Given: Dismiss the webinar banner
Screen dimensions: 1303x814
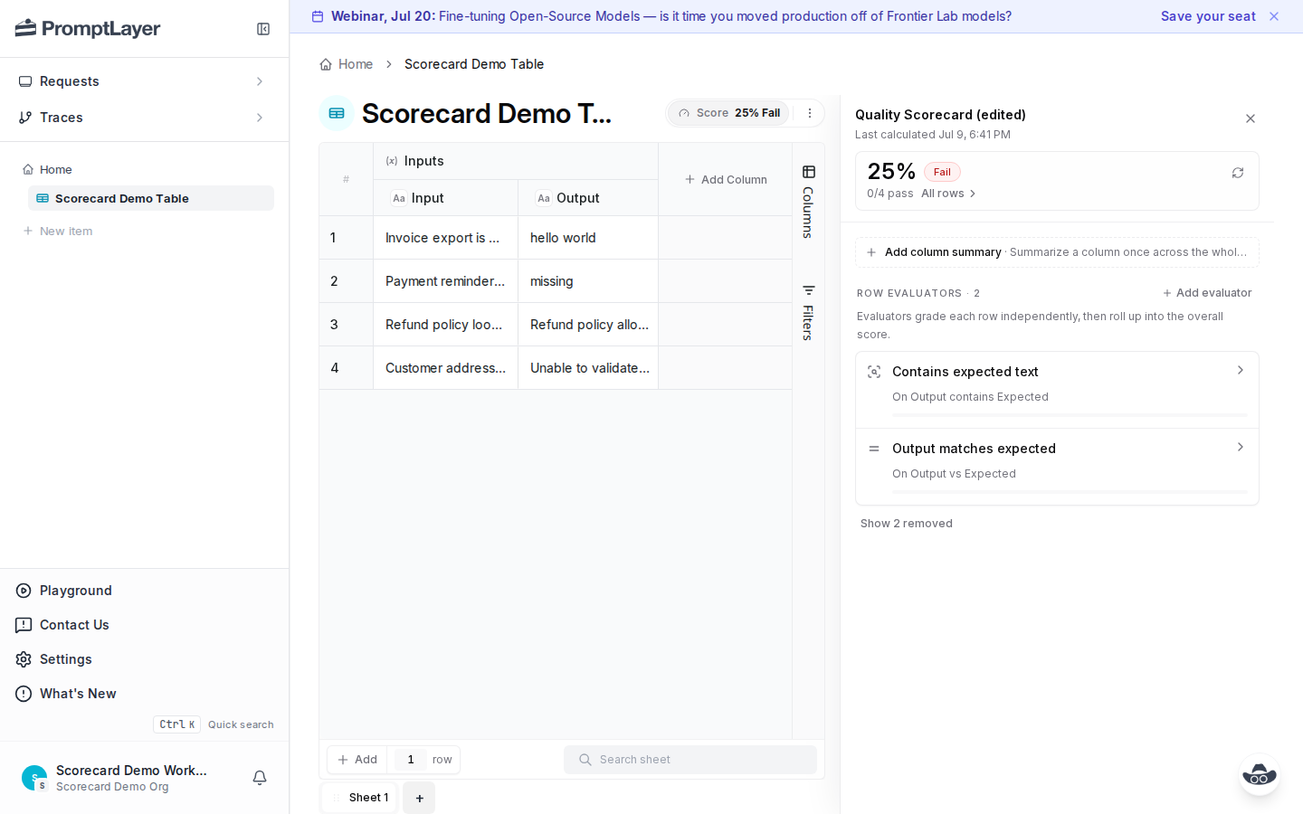Looking at the screenshot, I should 1274,16.
